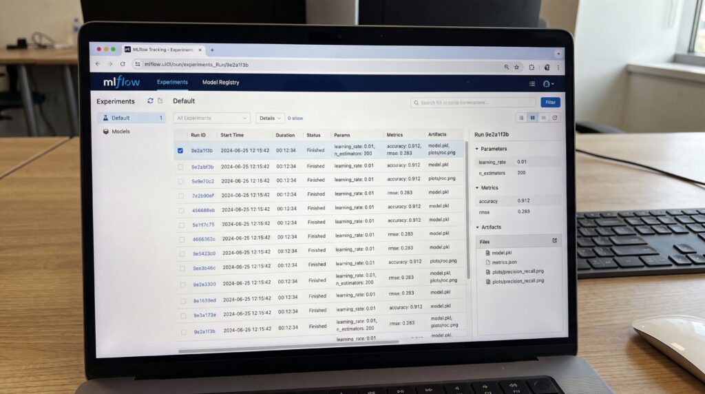Bookmark this page with the star icon

(516, 67)
